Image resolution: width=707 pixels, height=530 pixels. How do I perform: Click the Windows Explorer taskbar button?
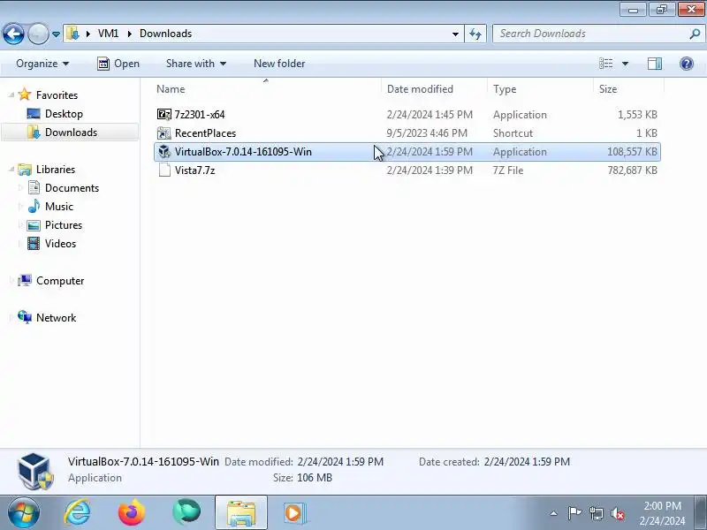click(x=241, y=512)
